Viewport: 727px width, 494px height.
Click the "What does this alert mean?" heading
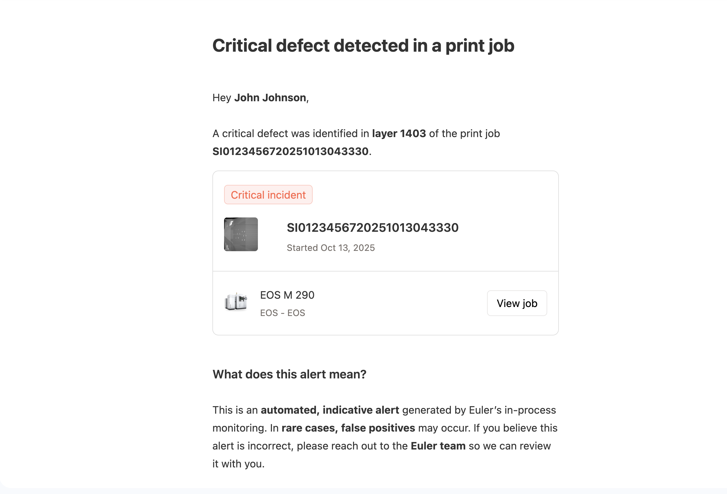289,375
